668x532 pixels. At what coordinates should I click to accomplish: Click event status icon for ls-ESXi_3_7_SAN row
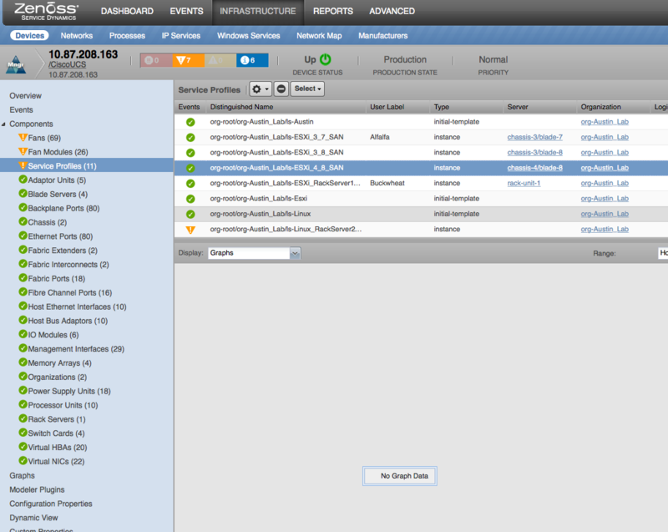point(190,138)
